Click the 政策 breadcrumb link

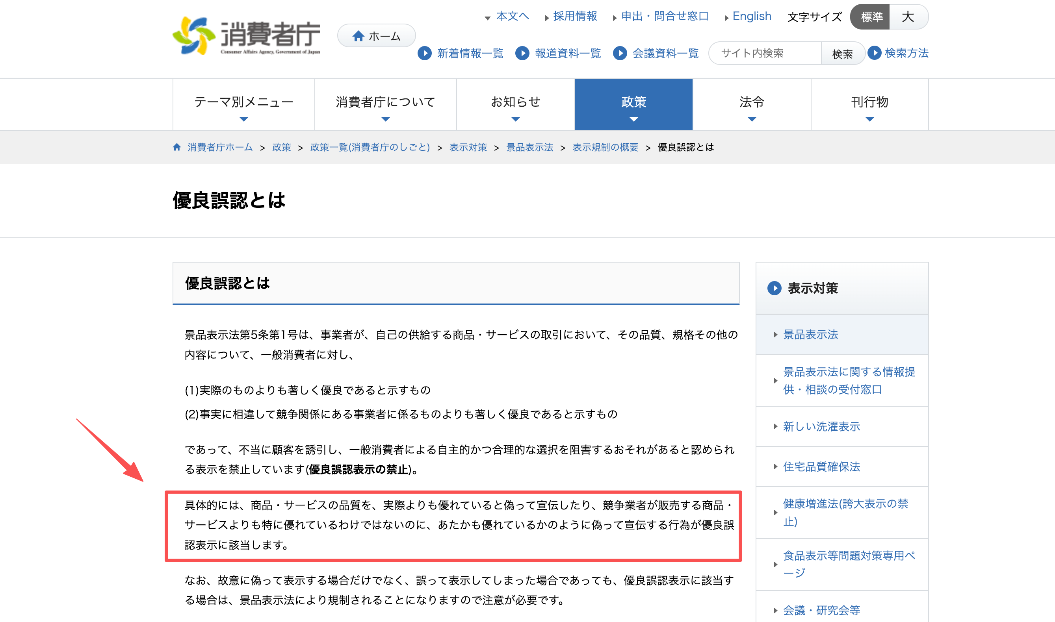[x=281, y=147]
